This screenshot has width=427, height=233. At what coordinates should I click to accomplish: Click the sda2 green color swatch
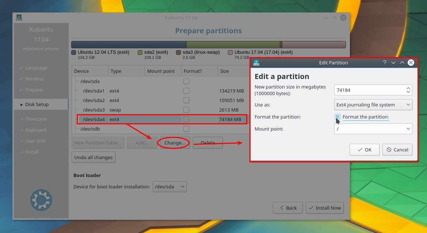point(140,52)
